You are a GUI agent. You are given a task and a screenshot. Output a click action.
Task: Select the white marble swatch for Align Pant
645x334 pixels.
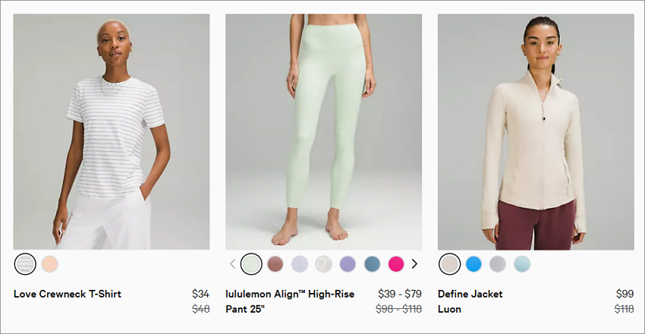tap(324, 264)
